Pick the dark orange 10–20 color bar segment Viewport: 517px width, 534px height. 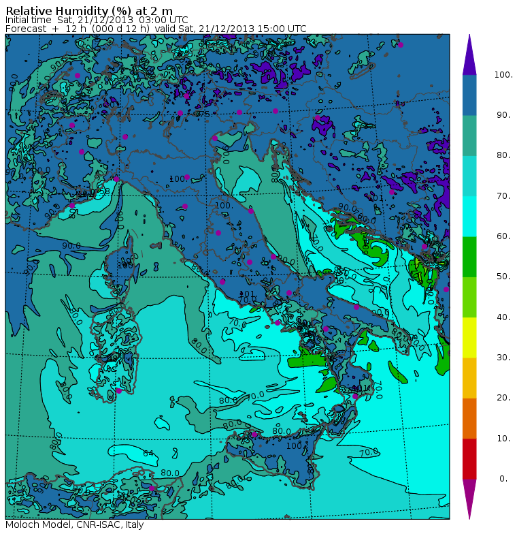(x=469, y=418)
